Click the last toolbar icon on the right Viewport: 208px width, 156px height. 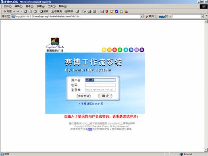[126, 12]
